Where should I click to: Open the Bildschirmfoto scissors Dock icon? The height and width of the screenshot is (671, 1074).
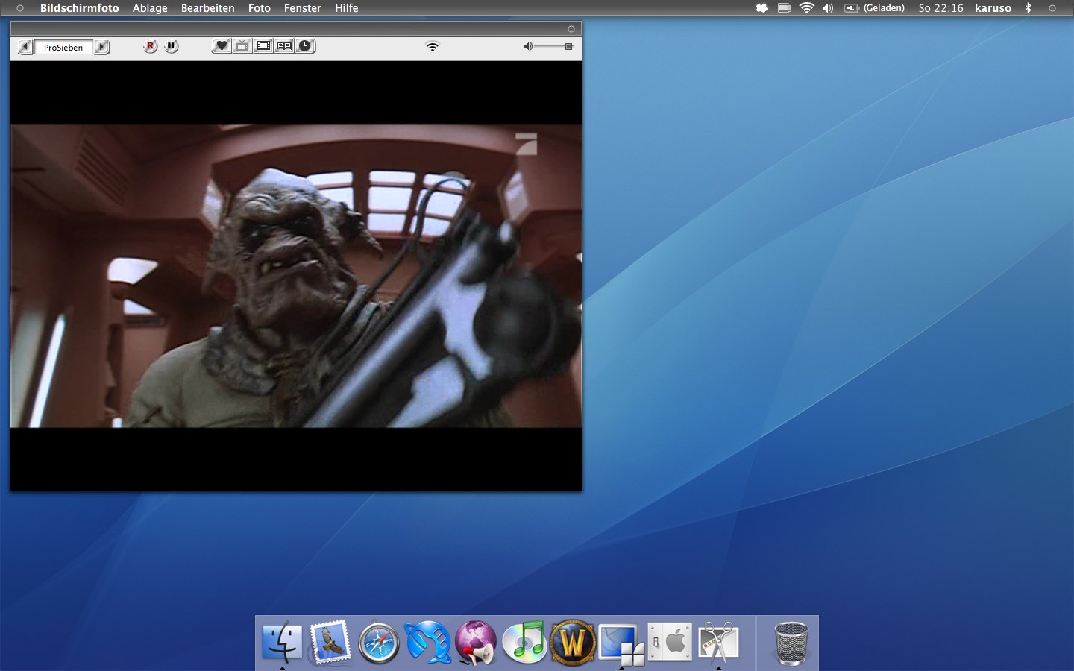718,642
